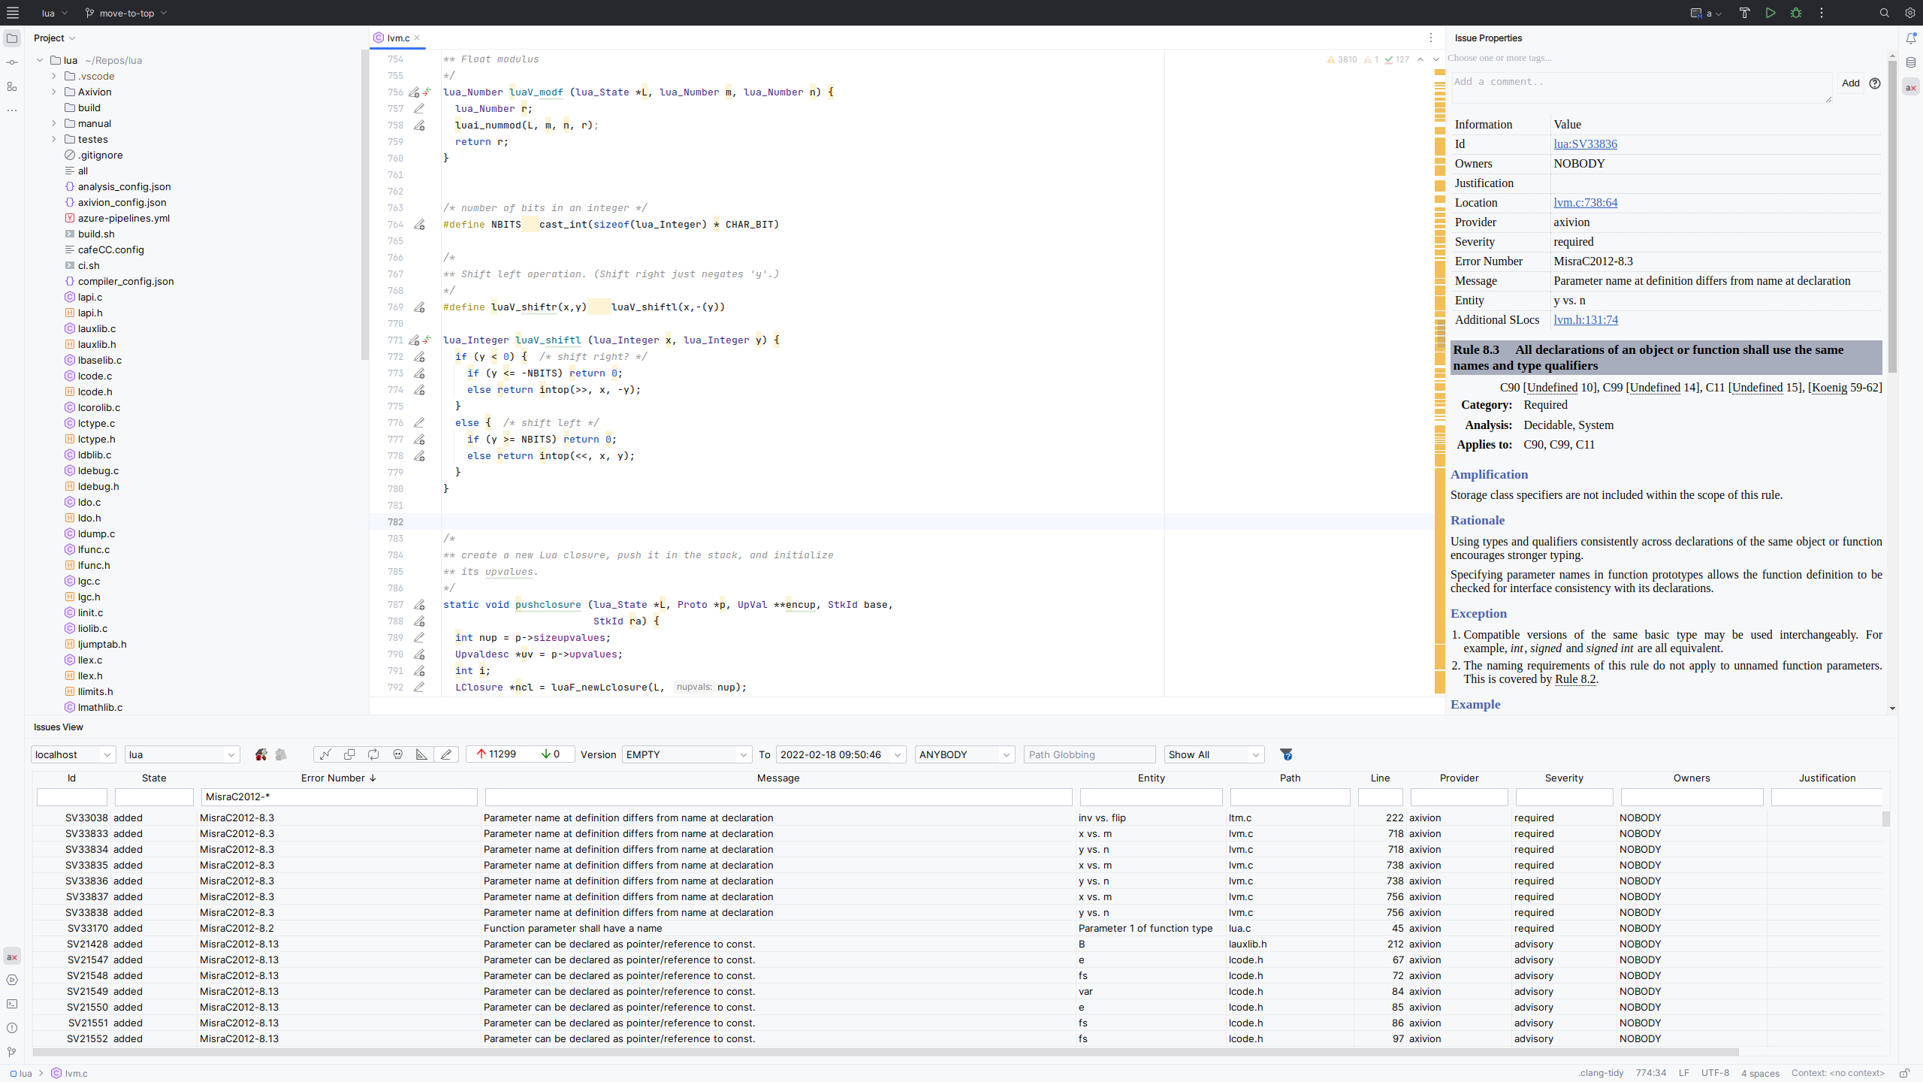
Task: Click the red dashboard login icon in Issues View
Action: pyautogui.click(x=261, y=754)
